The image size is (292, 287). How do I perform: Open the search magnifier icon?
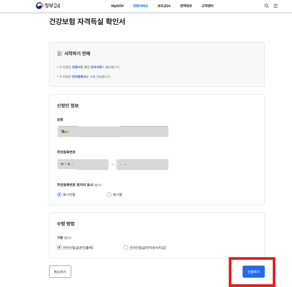tap(266, 6)
